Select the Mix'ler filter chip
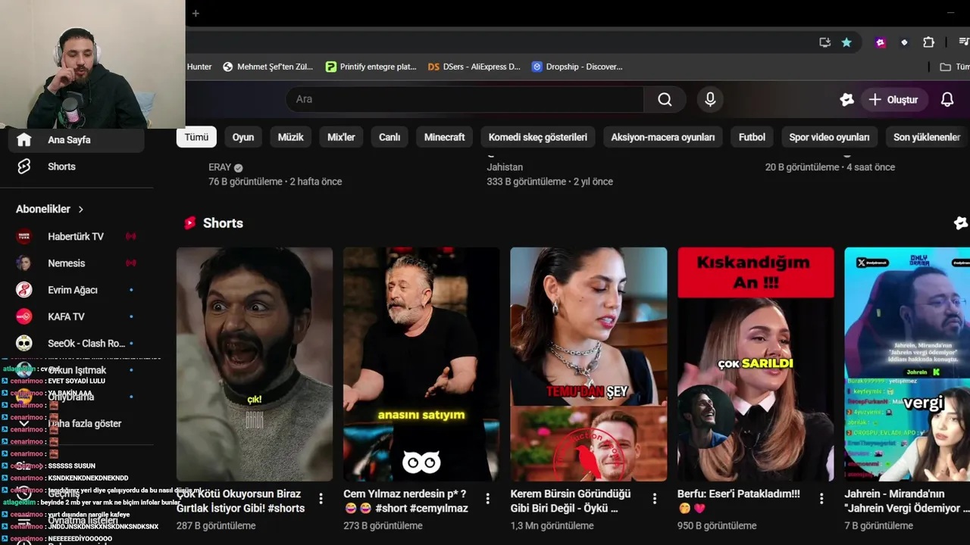The image size is (970, 545). 341,137
